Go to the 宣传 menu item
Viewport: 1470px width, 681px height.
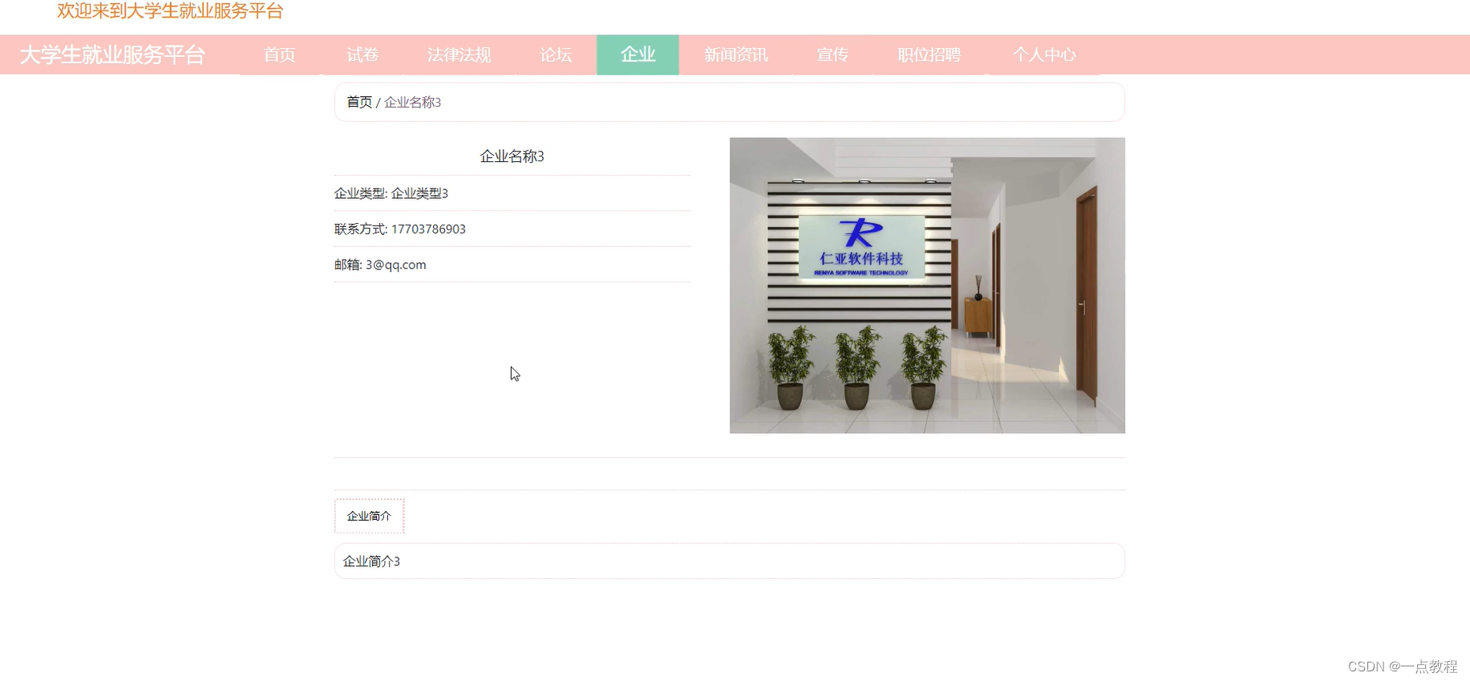click(832, 55)
